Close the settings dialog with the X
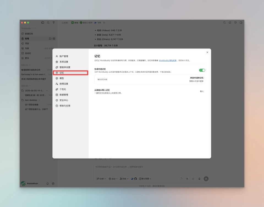 (x=207, y=52)
